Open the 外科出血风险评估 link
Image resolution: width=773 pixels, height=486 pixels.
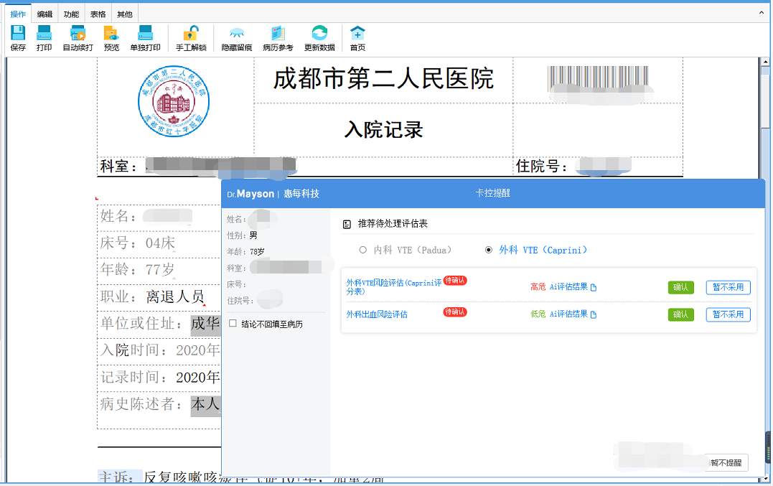click(x=377, y=314)
